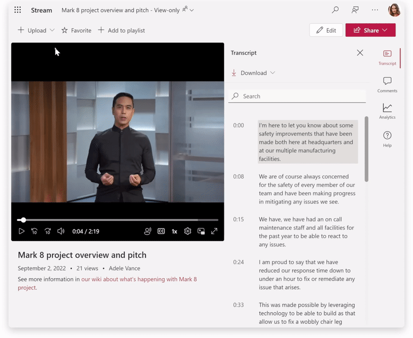Click the Stream home title

tap(41, 10)
